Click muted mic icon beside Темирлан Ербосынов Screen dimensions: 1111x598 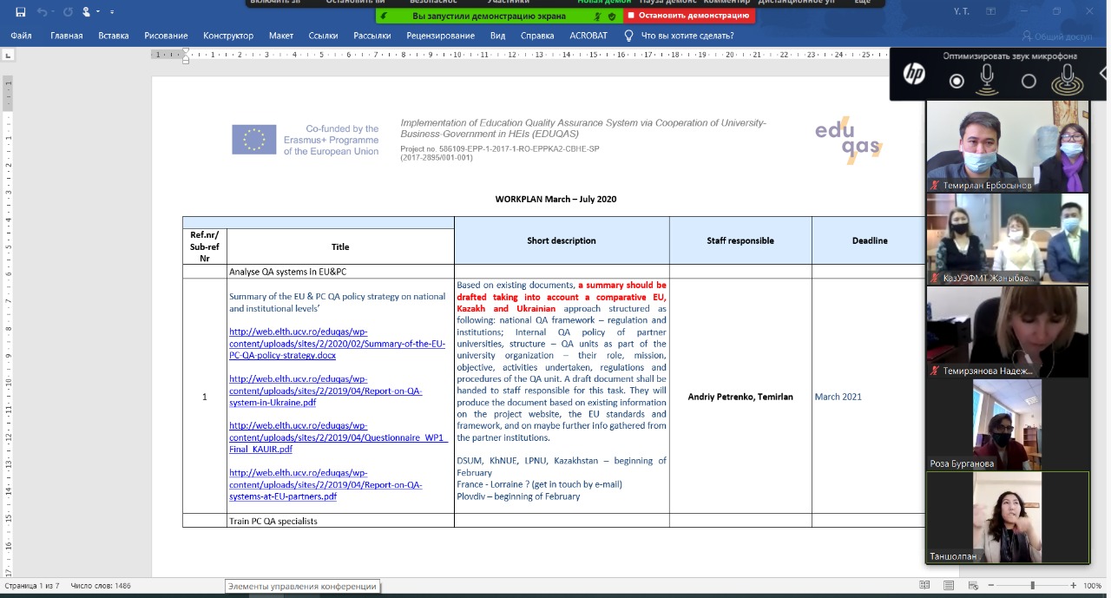pos(935,186)
